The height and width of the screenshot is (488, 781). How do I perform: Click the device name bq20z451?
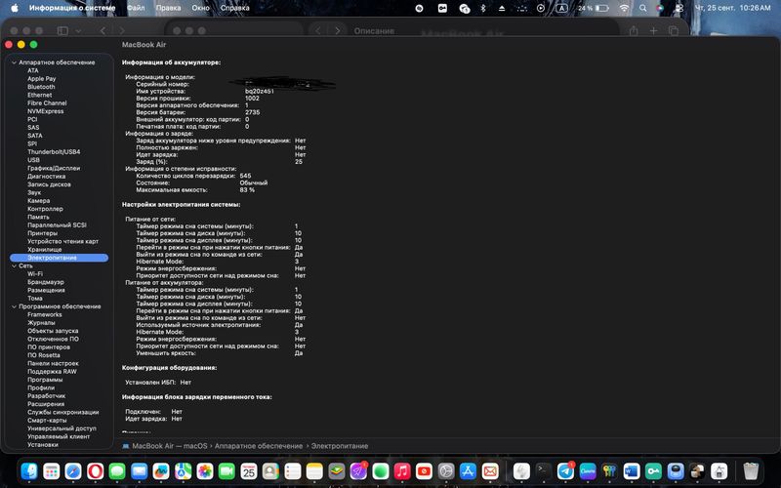[260, 92]
